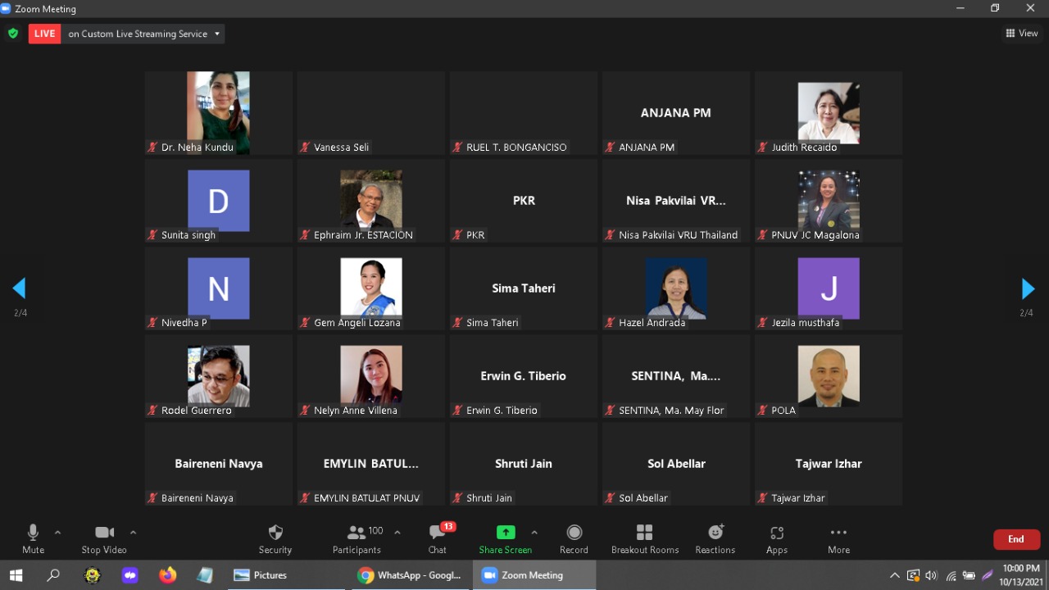Click the PKR tile name

pos(524,201)
